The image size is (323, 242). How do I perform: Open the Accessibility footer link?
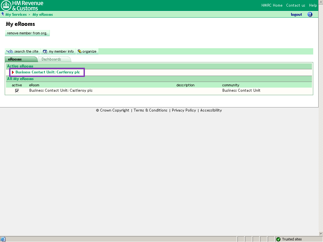[211, 110]
